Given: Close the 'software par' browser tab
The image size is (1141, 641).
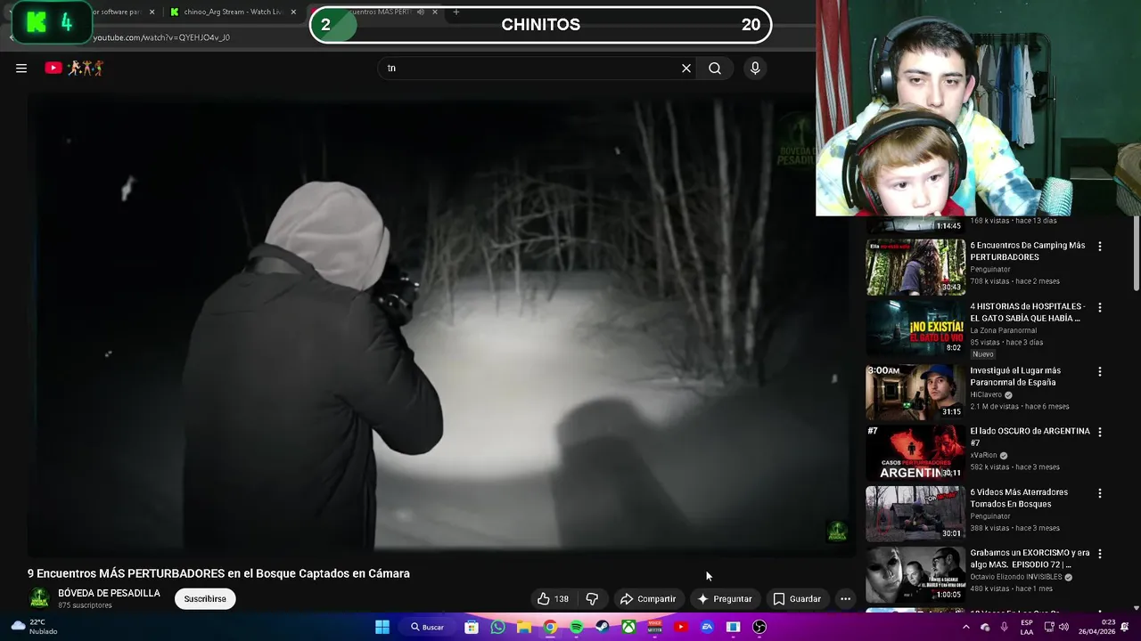Looking at the screenshot, I should [x=152, y=12].
